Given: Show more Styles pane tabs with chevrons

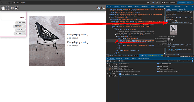Looking at the screenshot, I should tap(185, 9).
